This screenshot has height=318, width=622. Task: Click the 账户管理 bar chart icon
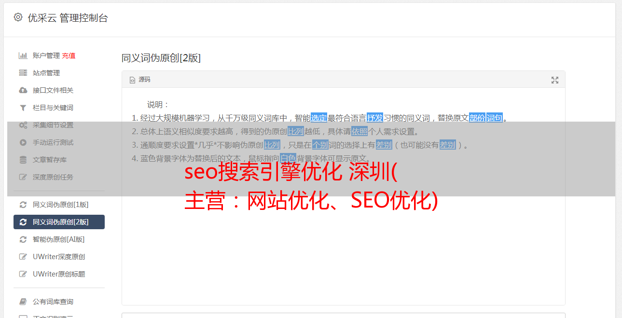tap(23, 55)
